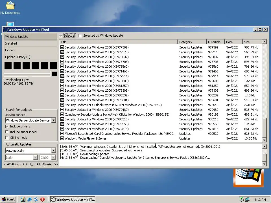Launch Outlook Express from quick launch
The width and height of the screenshot is (271, 203).
click(36, 199)
